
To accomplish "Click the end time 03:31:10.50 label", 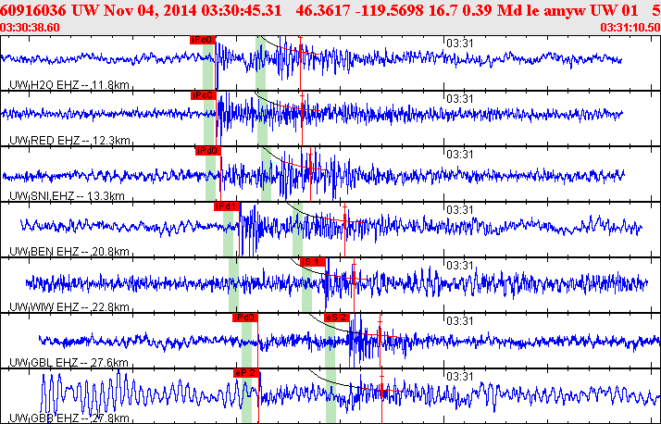I will 630,28.
